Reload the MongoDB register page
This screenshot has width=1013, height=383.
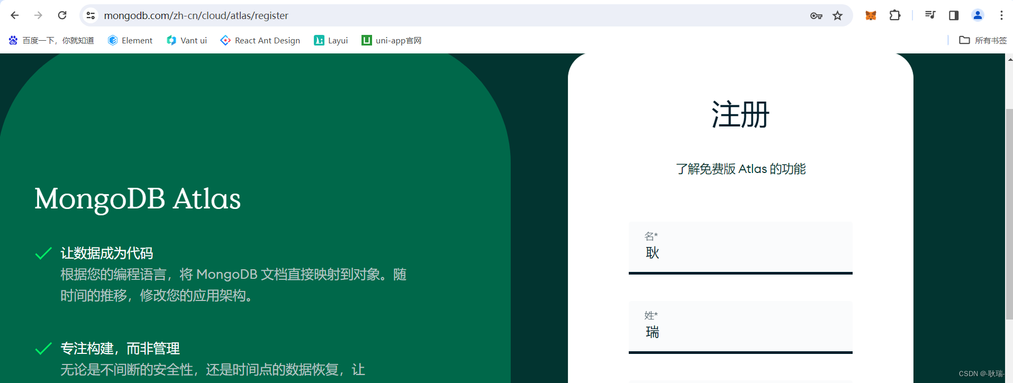[x=62, y=15]
